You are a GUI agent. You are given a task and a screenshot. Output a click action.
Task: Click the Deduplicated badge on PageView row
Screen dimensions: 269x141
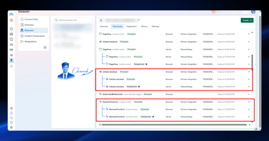[139, 64]
